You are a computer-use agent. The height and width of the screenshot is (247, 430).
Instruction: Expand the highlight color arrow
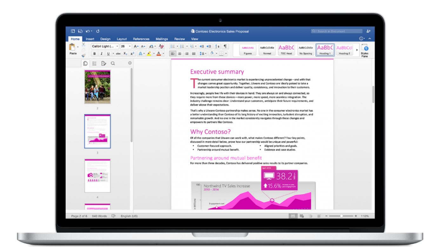coord(154,54)
